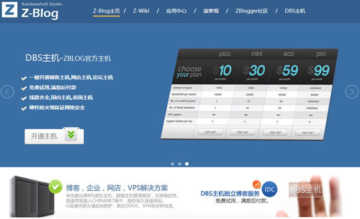
Task: Select the first carousel dot
Action: tap(172, 164)
